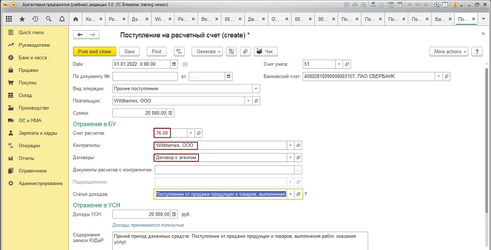
Task: Show Дт/Кт postings icon
Action: click(179, 52)
